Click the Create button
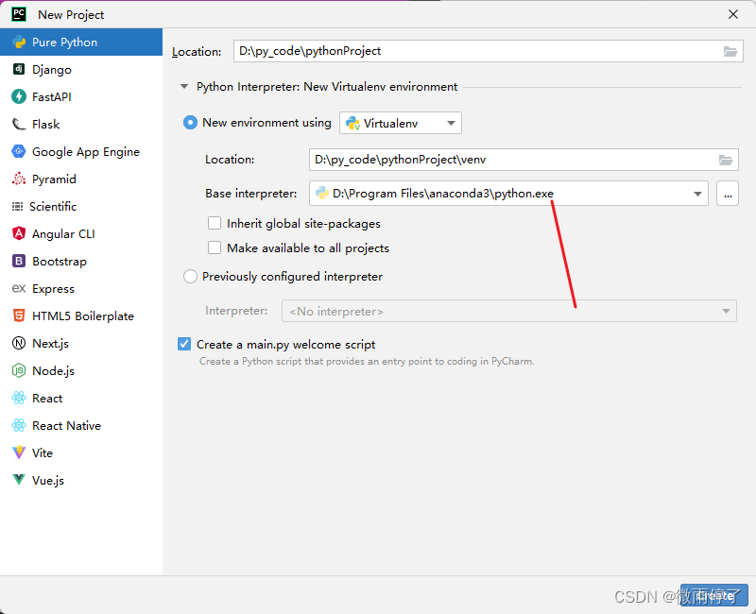This screenshot has height=614, width=756. coord(714,596)
